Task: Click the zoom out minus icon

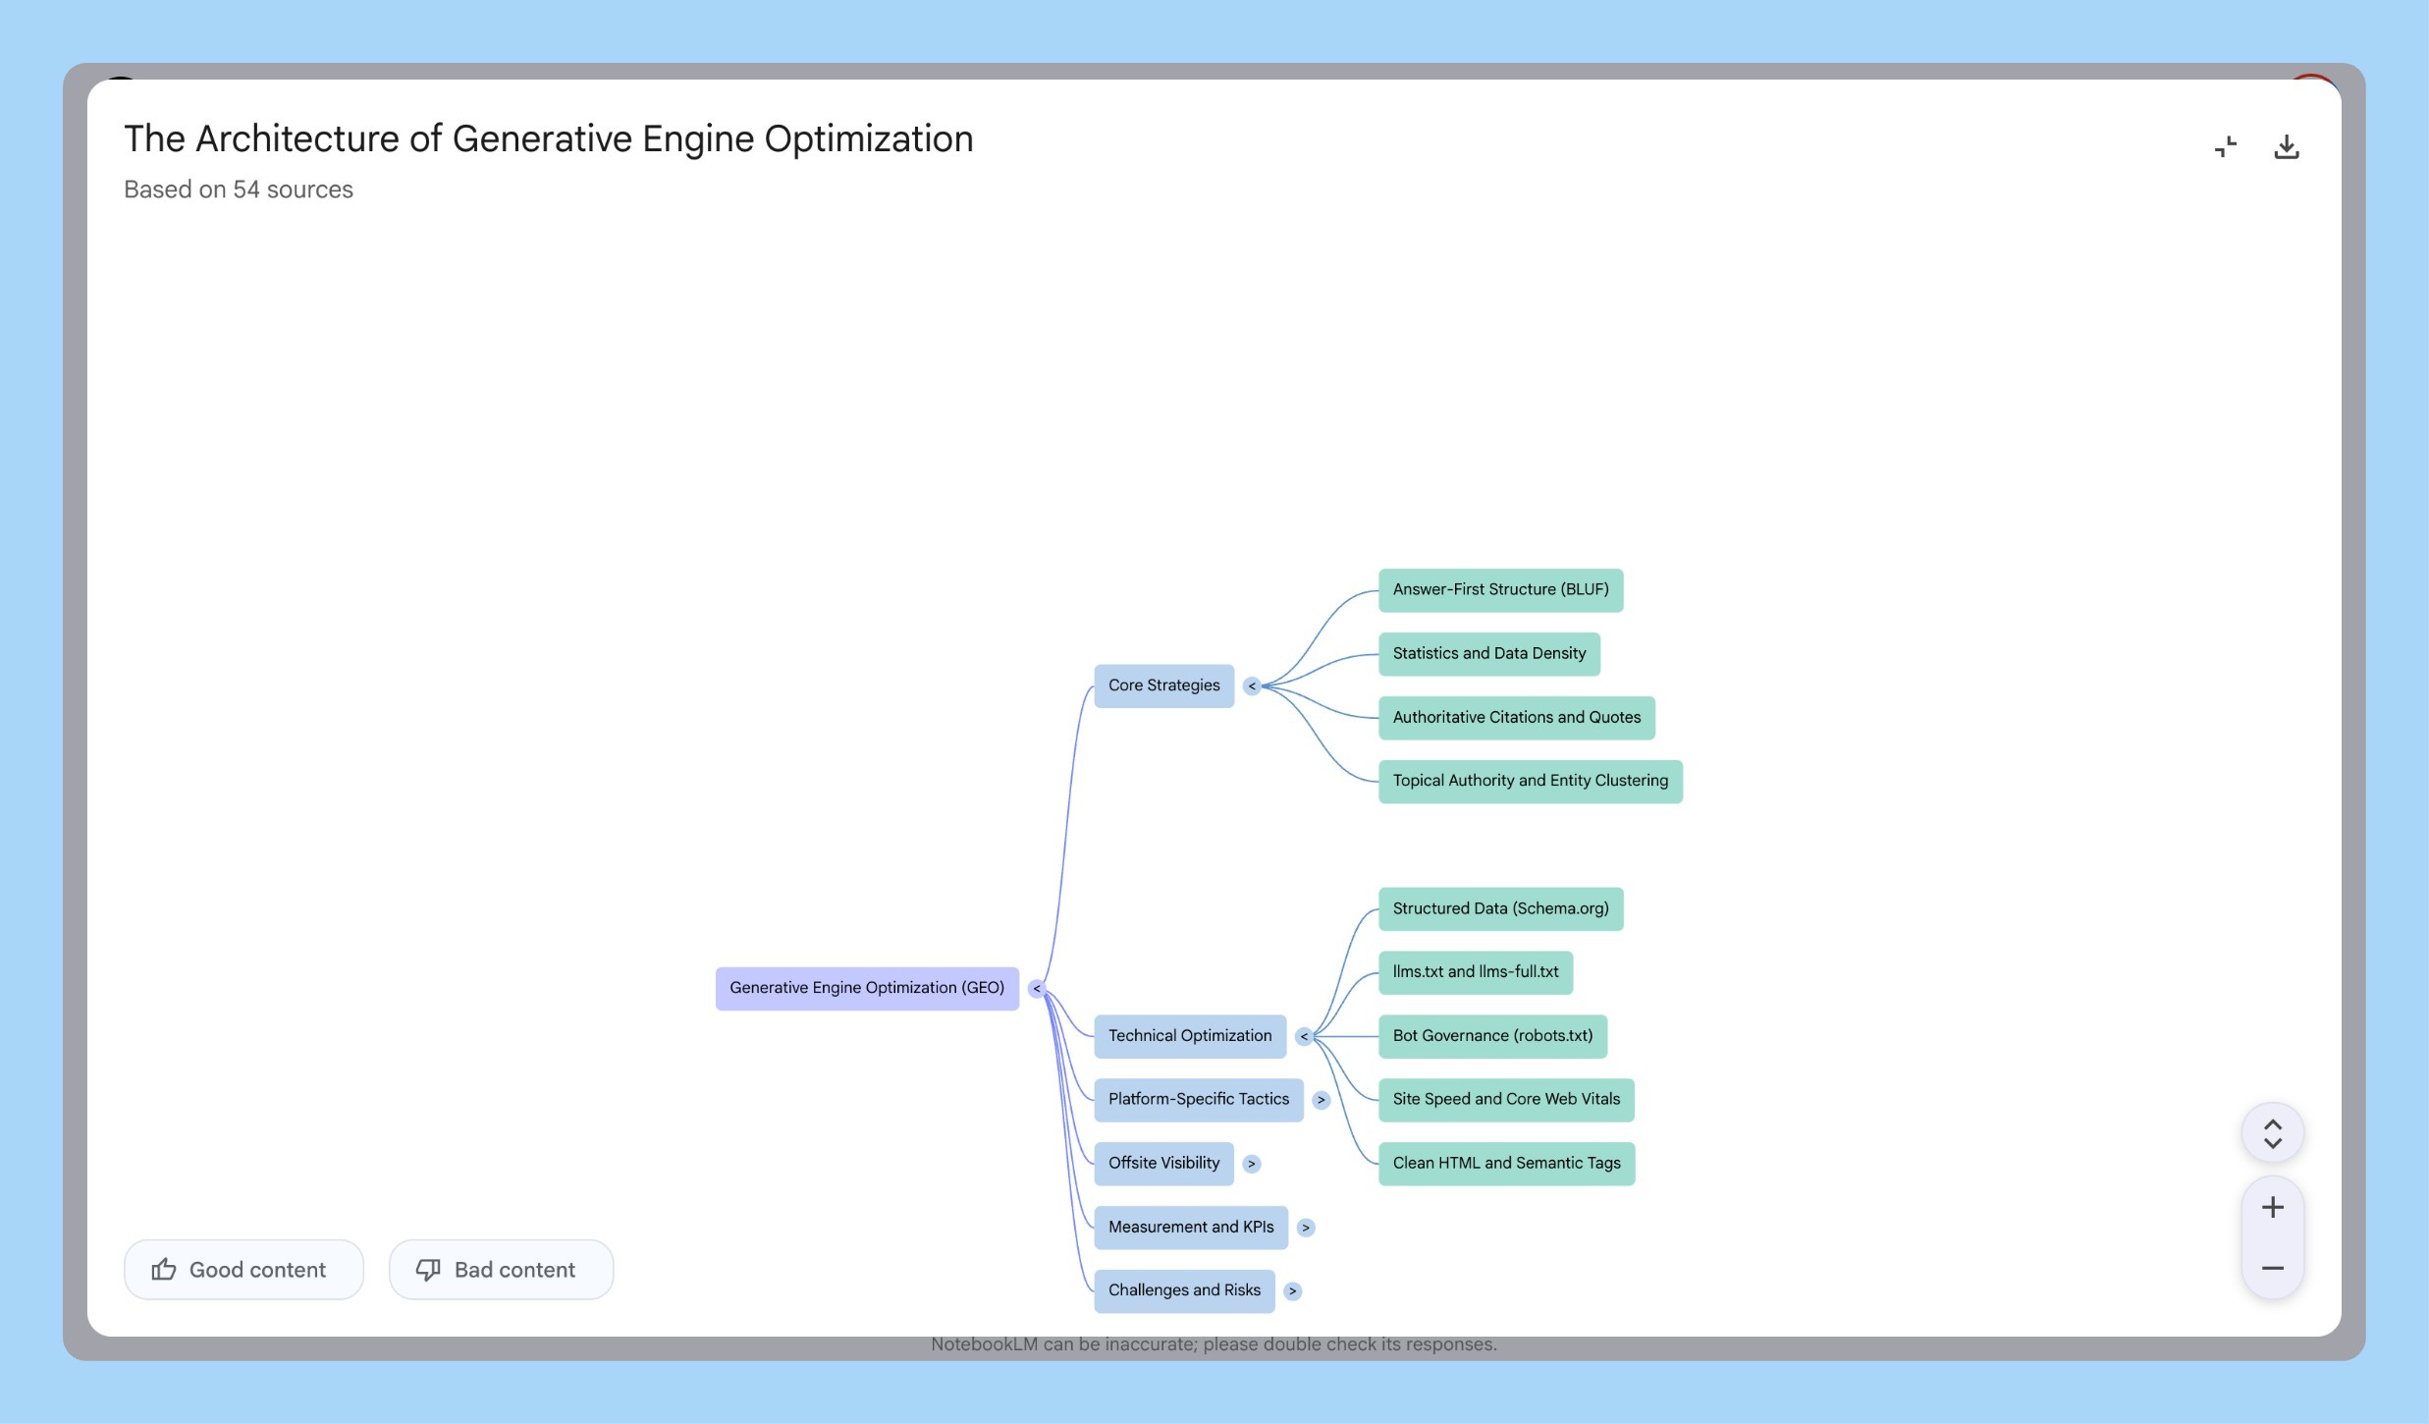Action: click(2272, 1268)
